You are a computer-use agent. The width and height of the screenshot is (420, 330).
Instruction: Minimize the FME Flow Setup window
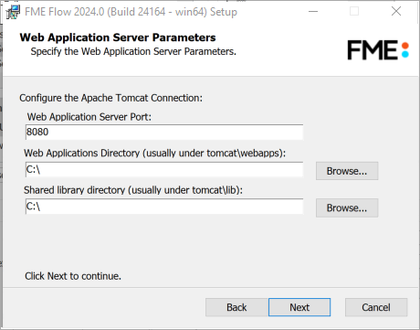click(313, 12)
